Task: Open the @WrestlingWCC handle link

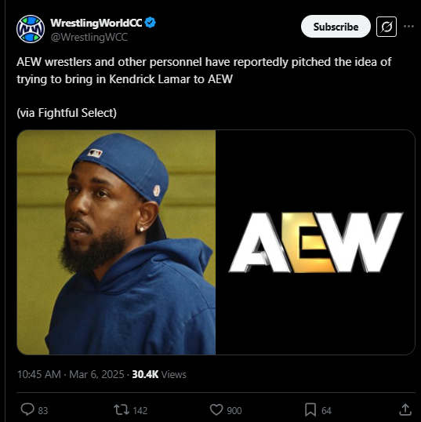Action: click(89, 37)
